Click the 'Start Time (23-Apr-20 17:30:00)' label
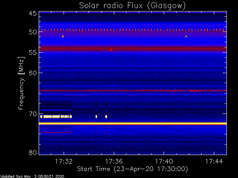 tap(132, 169)
